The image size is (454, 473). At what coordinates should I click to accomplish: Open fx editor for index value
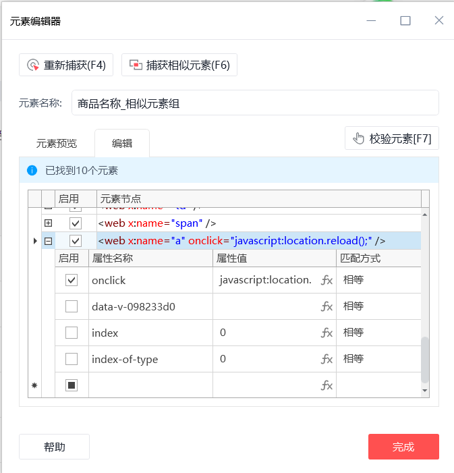(x=327, y=333)
